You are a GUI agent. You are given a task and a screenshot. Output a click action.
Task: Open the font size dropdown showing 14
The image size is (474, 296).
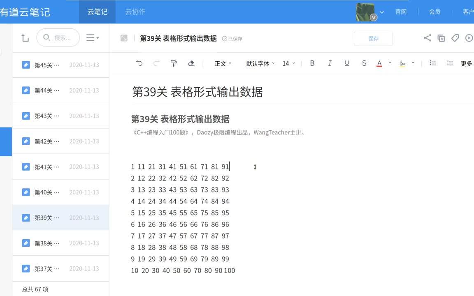[x=288, y=63]
